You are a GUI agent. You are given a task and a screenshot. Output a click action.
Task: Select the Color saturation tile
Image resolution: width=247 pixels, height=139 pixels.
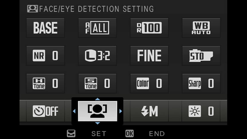pyautogui.click(x=149, y=83)
